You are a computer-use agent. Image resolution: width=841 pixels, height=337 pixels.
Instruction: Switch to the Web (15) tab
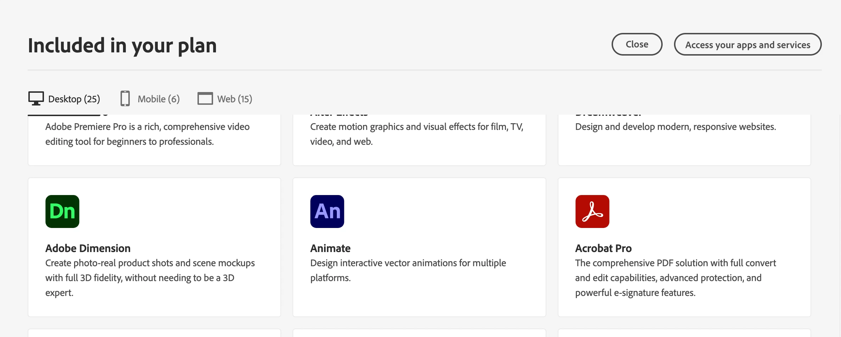click(x=225, y=99)
